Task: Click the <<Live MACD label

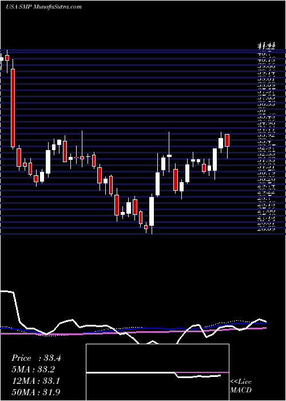Action: (x=241, y=386)
